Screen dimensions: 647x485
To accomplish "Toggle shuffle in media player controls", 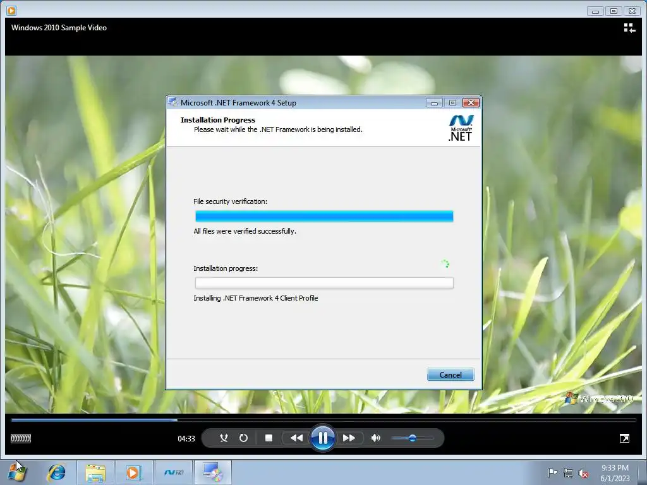I will (224, 438).
